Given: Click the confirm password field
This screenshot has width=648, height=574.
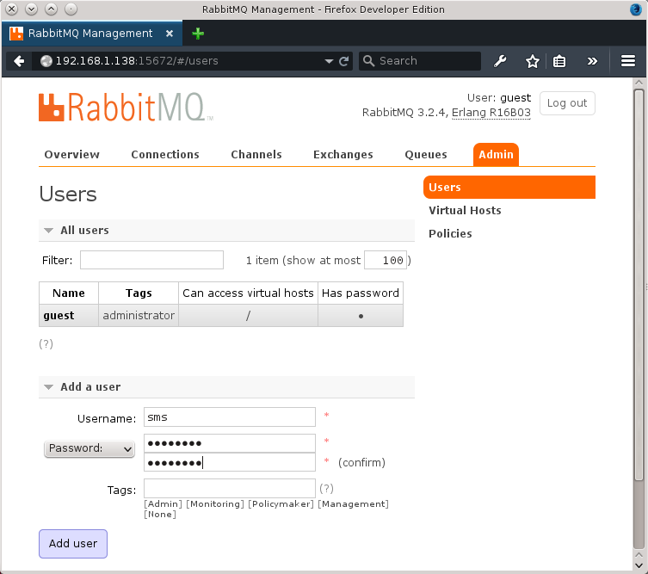Looking at the screenshot, I should coord(230,462).
